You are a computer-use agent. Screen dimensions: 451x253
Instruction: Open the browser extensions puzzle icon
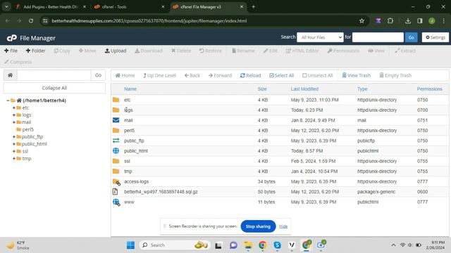tap(390, 20)
